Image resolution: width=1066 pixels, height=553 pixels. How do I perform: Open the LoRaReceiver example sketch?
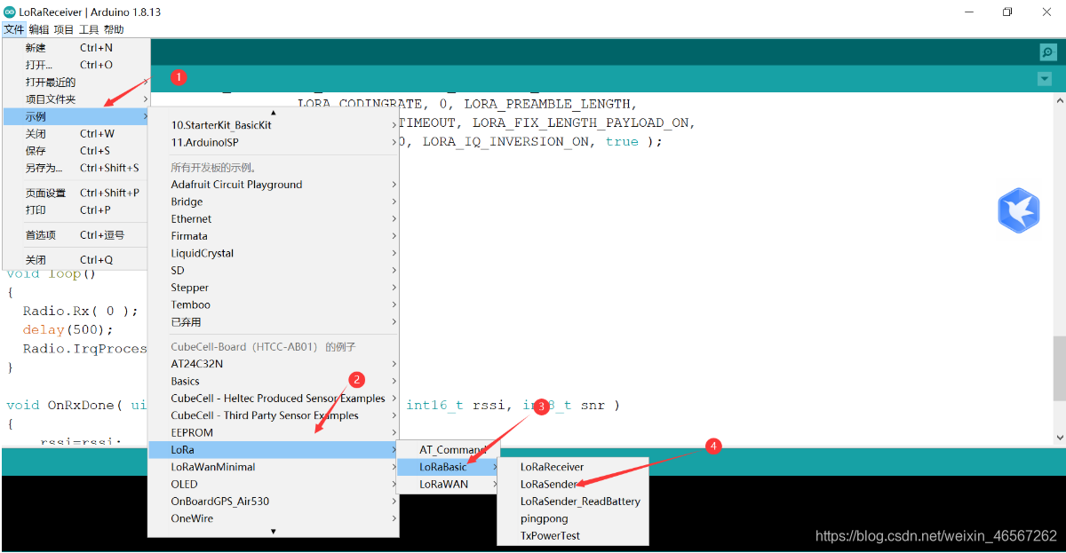click(x=573, y=467)
